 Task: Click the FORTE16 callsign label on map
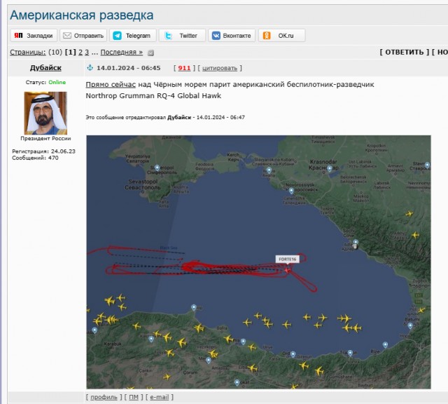point(288,259)
